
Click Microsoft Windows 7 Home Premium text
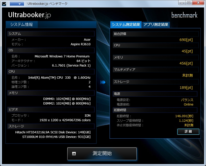[x=62, y=56]
